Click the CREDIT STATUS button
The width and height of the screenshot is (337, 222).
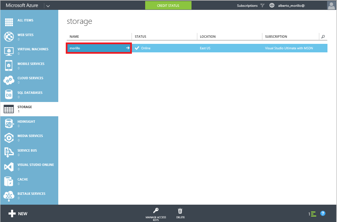(168, 5)
